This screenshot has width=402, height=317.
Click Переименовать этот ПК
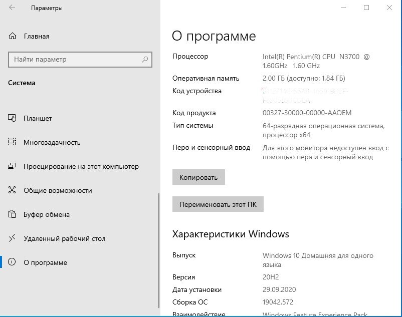tap(218, 204)
